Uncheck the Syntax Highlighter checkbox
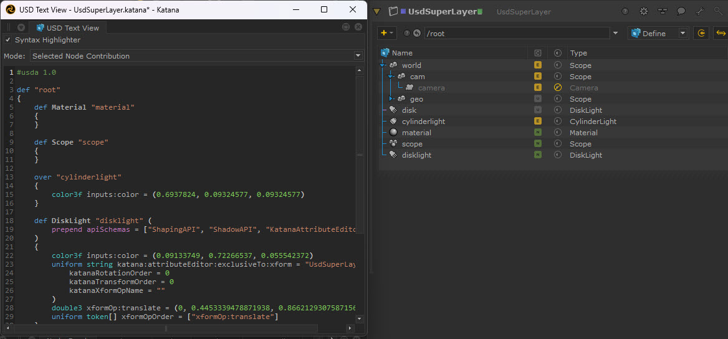Viewport: 728px width, 339px height. (8, 40)
